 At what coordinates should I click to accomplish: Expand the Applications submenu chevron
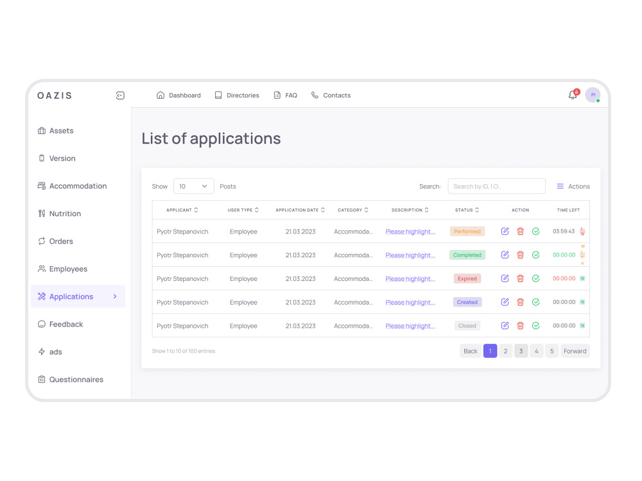(x=115, y=296)
